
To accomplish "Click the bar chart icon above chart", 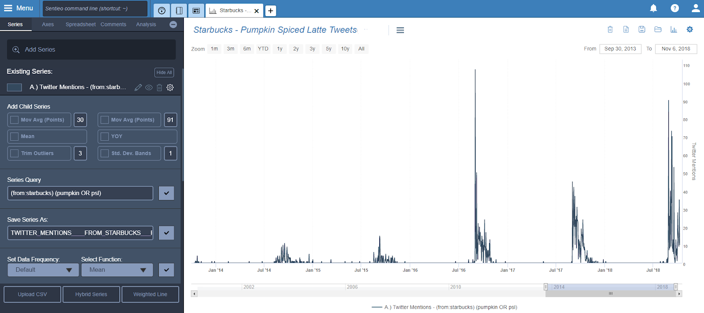I will click(x=674, y=29).
